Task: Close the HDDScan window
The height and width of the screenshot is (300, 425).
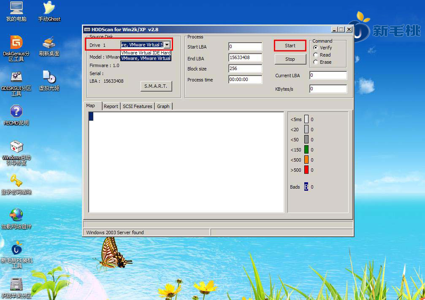Action: (x=349, y=30)
